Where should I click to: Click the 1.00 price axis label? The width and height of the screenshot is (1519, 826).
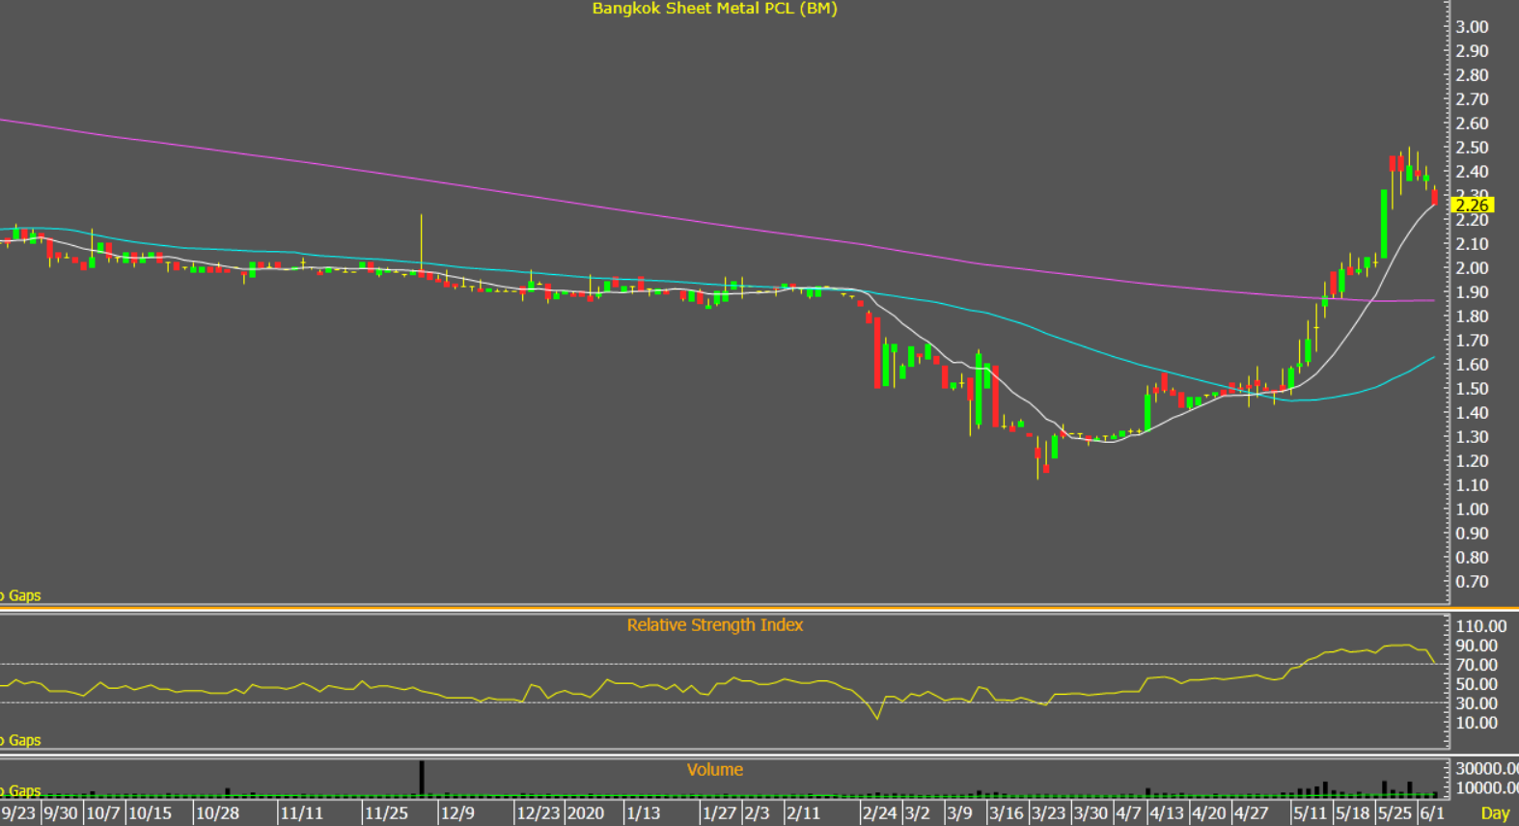[x=1473, y=509]
